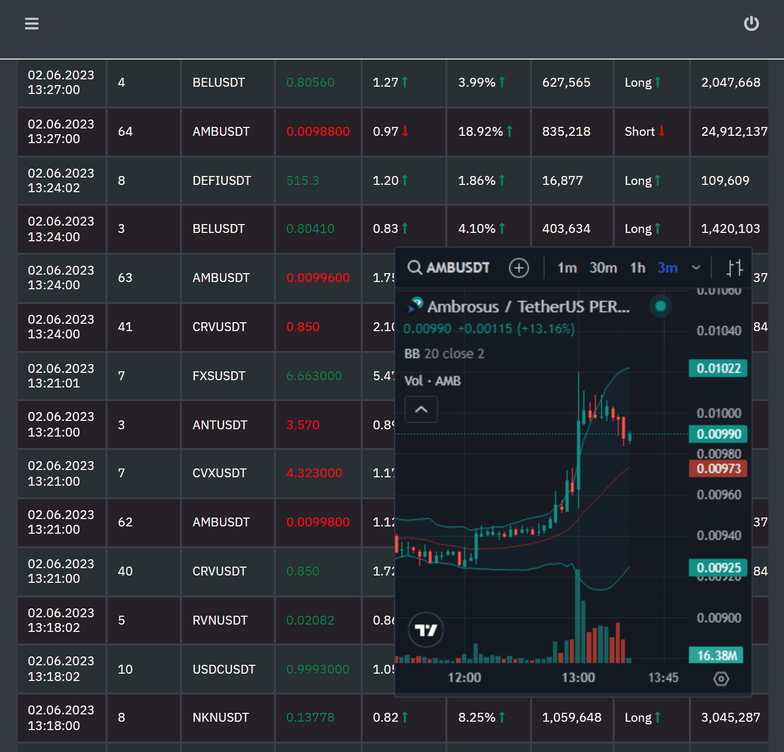Click price 0.13778
The height and width of the screenshot is (752, 784).
tap(310, 718)
